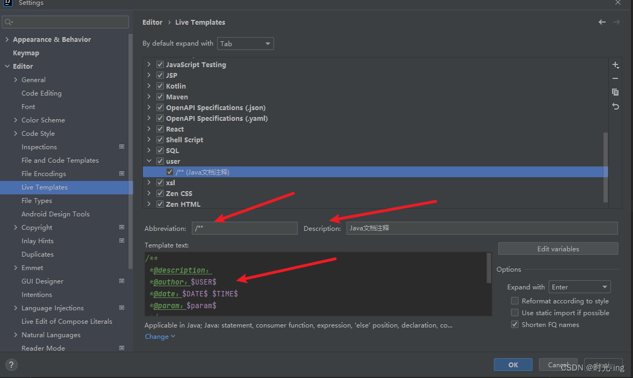Click the Edit variables button
Viewport: 633px width, 378px height.
pyautogui.click(x=558, y=249)
